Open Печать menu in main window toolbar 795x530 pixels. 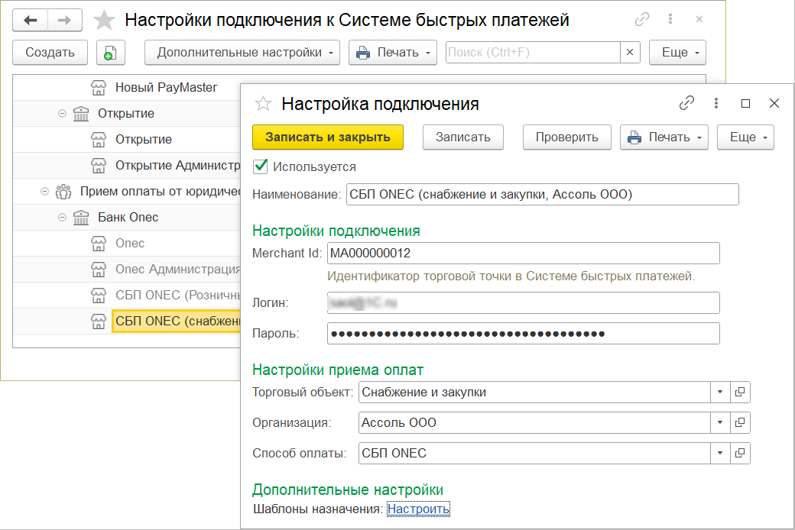click(x=393, y=53)
